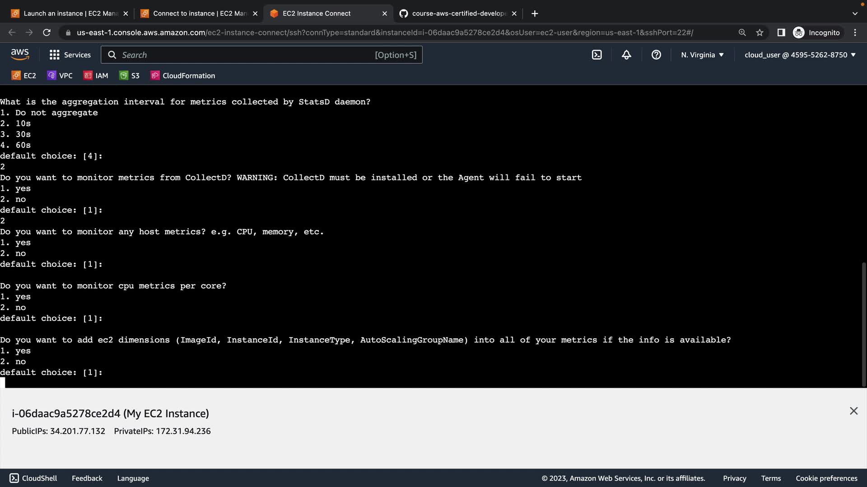Toggle the browser side panel
Image resolution: width=867 pixels, height=487 pixels.
click(x=781, y=32)
